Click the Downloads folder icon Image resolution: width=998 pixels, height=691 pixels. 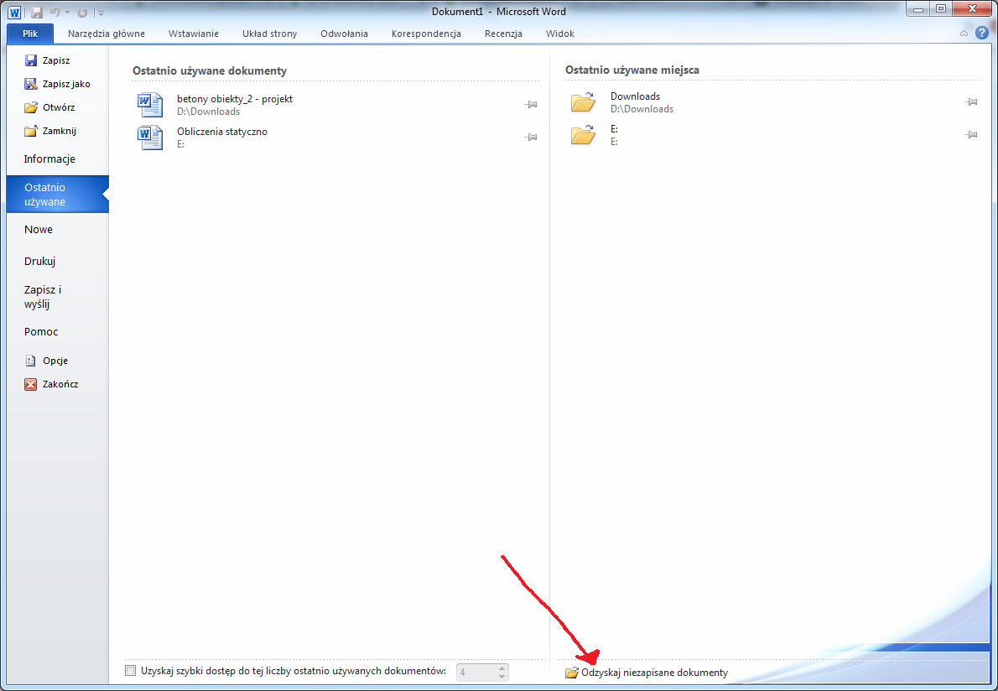583,101
